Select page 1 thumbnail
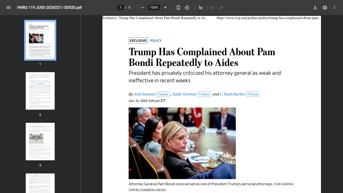The width and height of the screenshot is (343, 193). click(40, 40)
